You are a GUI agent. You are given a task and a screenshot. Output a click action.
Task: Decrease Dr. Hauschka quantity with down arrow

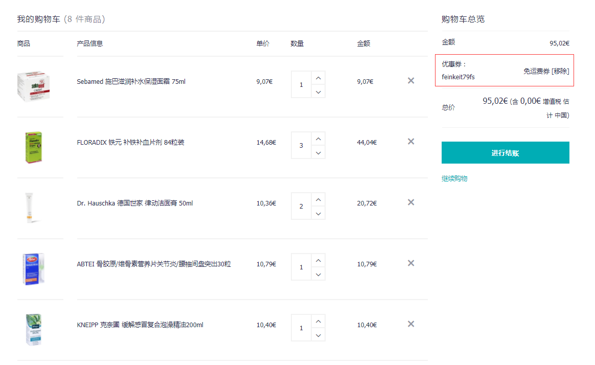(x=318, y=214)
